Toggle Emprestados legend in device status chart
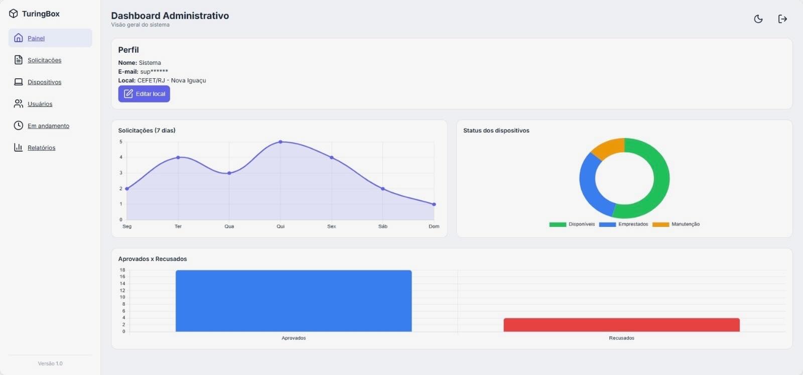 (x=623, y=224)
